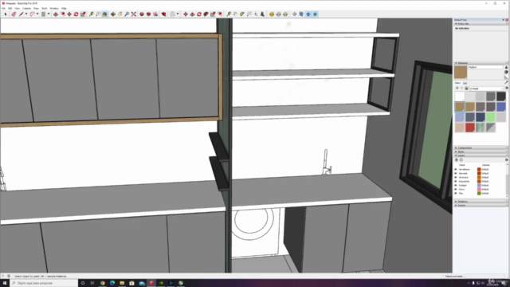Open the Extension Warehouse
510x287 pixels.
tap(149, 14)
